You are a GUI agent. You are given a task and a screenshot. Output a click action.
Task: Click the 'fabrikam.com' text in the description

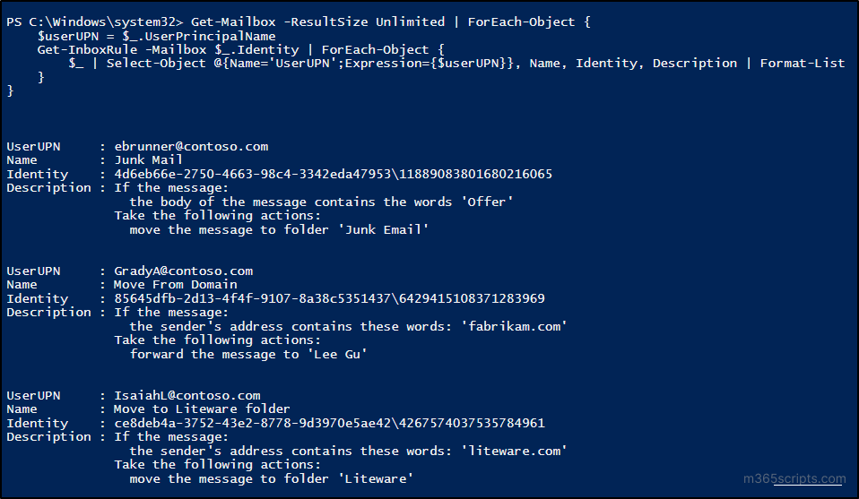pyautogui.click(x=515, y=326)
